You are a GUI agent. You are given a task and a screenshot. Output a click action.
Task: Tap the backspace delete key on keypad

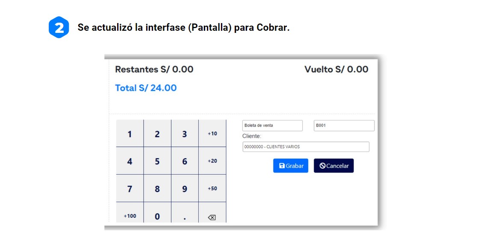pos(212,213)
